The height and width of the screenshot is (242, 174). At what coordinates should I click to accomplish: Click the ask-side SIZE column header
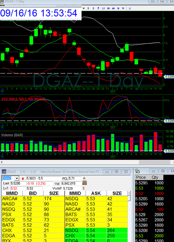coord(117,193)
